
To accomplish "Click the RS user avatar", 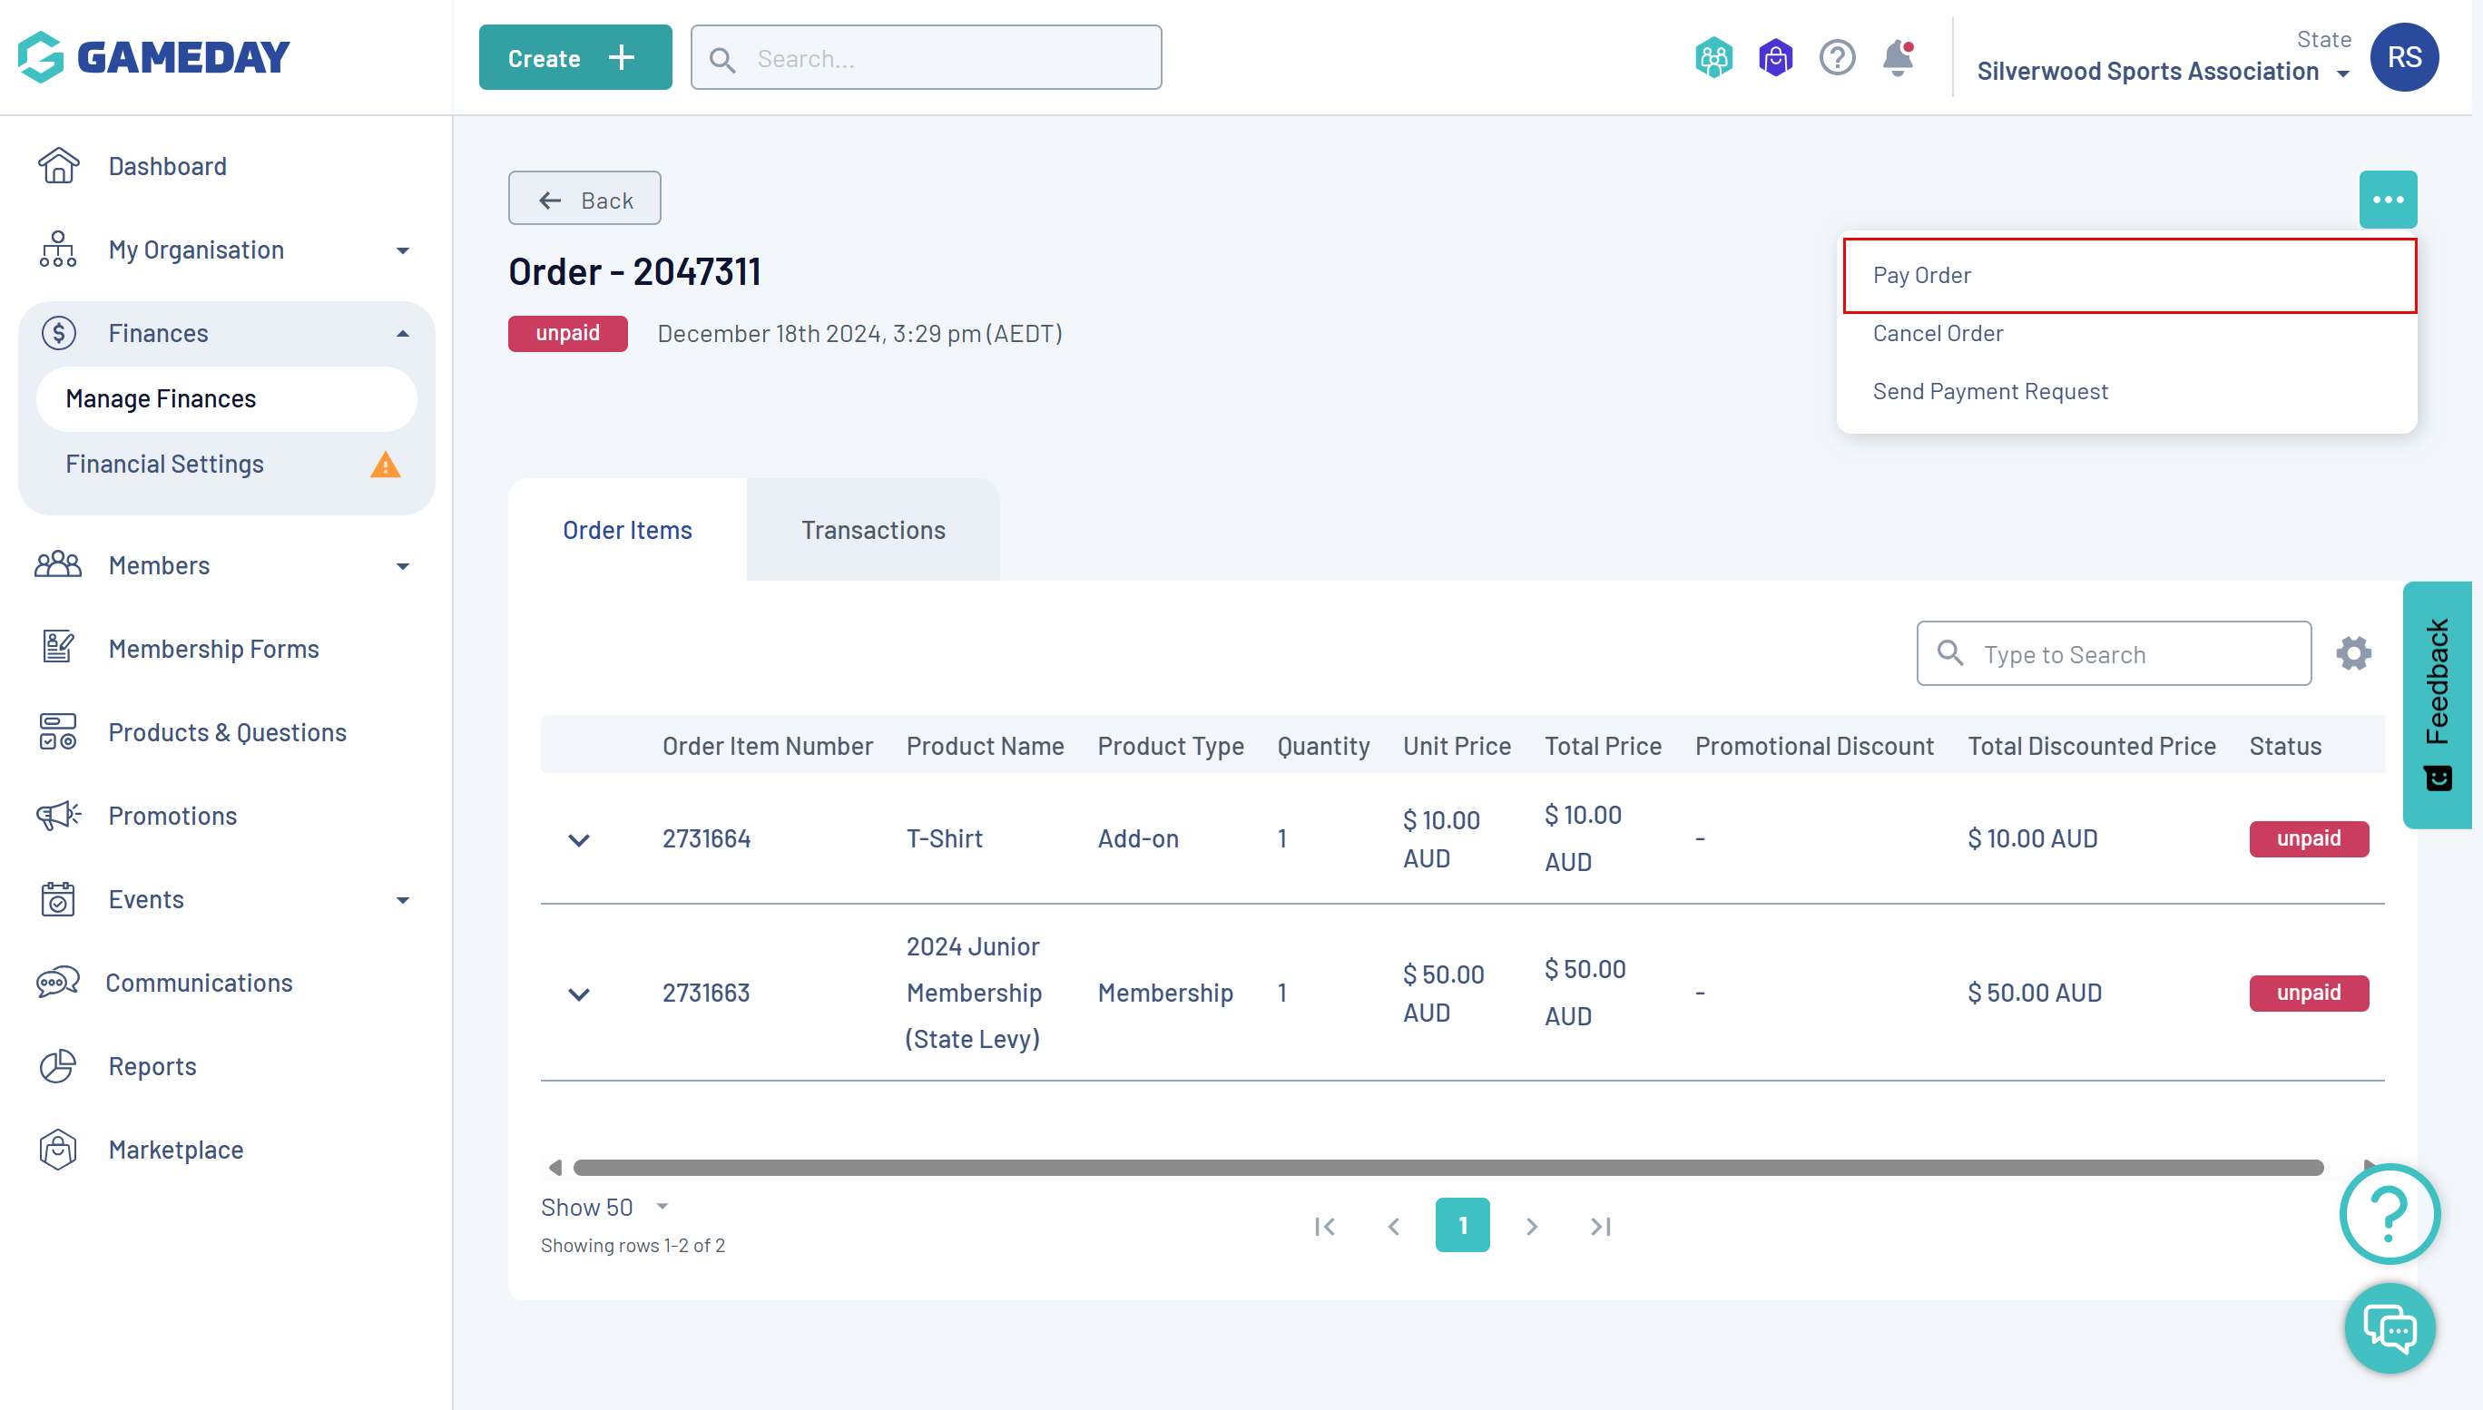I will click(x=2403, y=57).
